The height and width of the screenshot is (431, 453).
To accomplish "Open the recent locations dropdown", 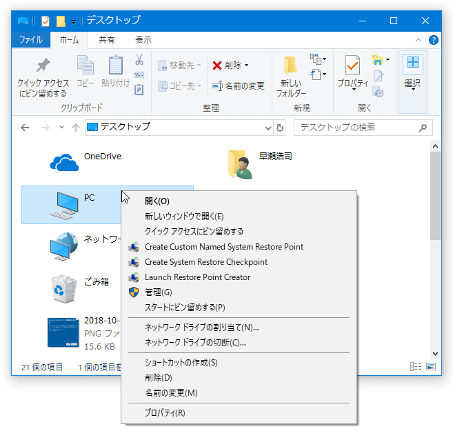I will click(61, 128).
